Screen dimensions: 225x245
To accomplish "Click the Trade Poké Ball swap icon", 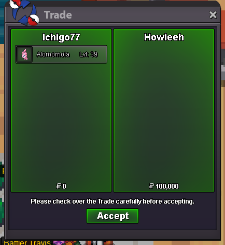I will [24, 12].
